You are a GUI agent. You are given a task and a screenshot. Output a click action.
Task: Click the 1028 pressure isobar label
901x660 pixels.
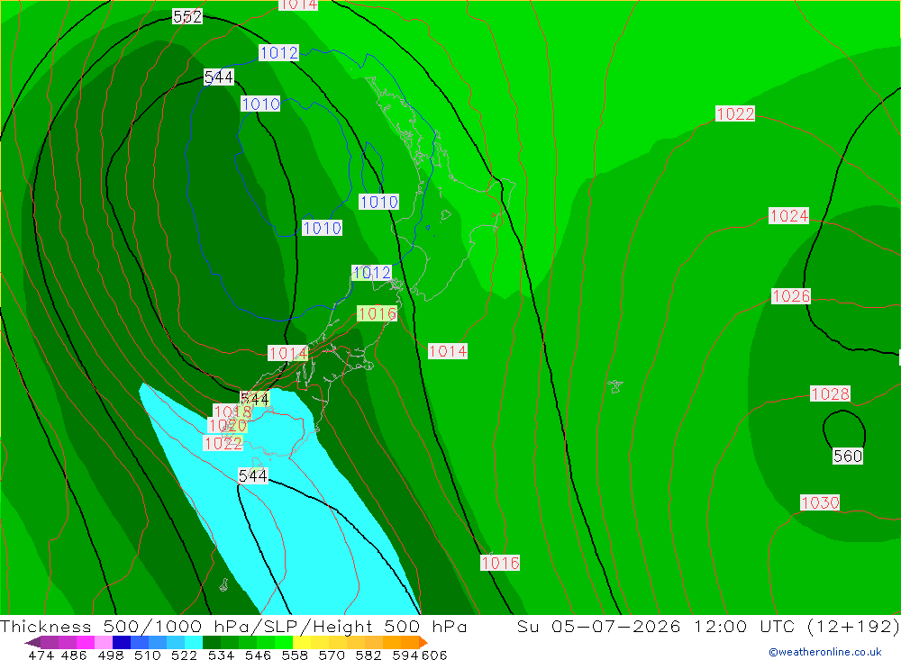pyautogui.click(x=831, y=393)
